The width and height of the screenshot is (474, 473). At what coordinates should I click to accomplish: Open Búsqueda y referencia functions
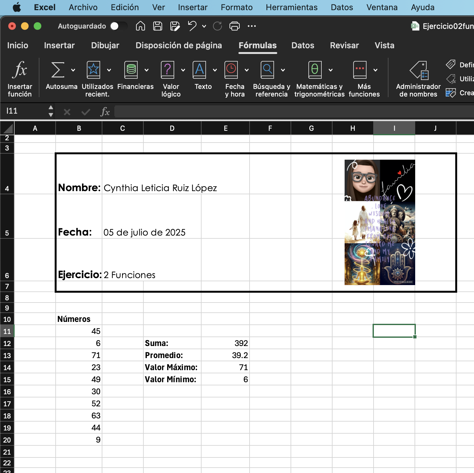[267, 70]
